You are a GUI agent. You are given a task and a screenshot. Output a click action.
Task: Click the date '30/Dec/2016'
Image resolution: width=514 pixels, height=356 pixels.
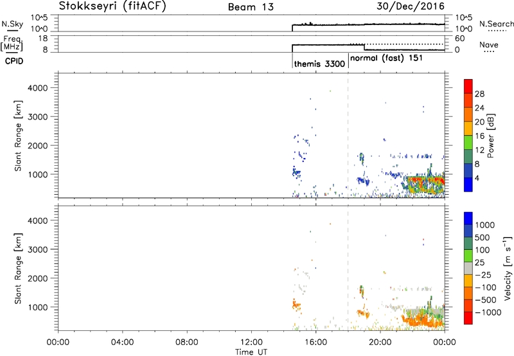(x=411, y=6)
